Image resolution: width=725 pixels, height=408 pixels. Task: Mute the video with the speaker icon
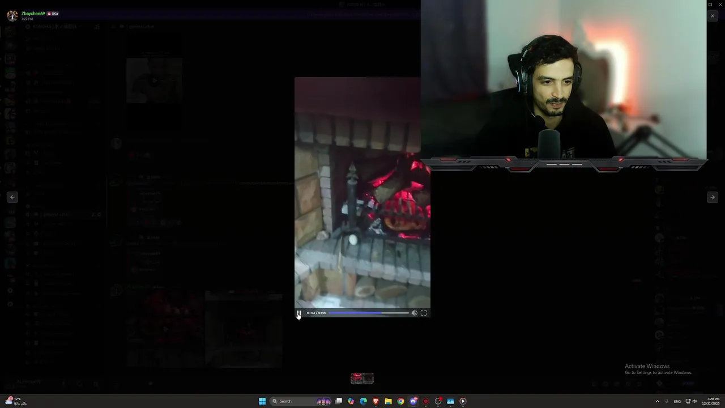(x=415, y=313)
